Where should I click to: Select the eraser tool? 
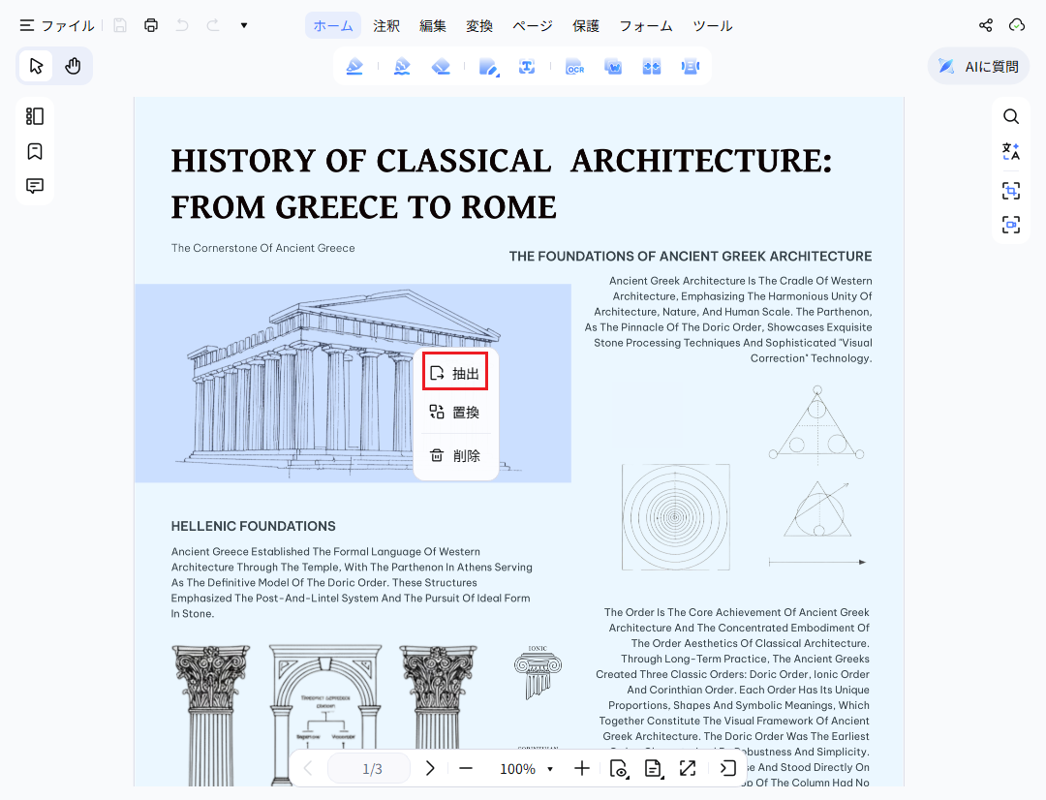[441, 67]
